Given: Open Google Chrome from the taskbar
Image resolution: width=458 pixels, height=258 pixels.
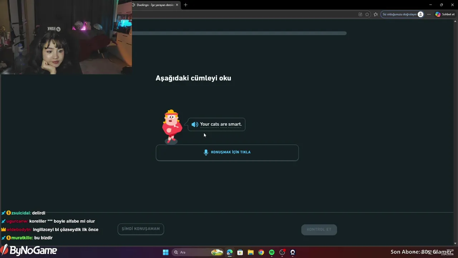Looking at the screenshot, I should tap(261, 252).
